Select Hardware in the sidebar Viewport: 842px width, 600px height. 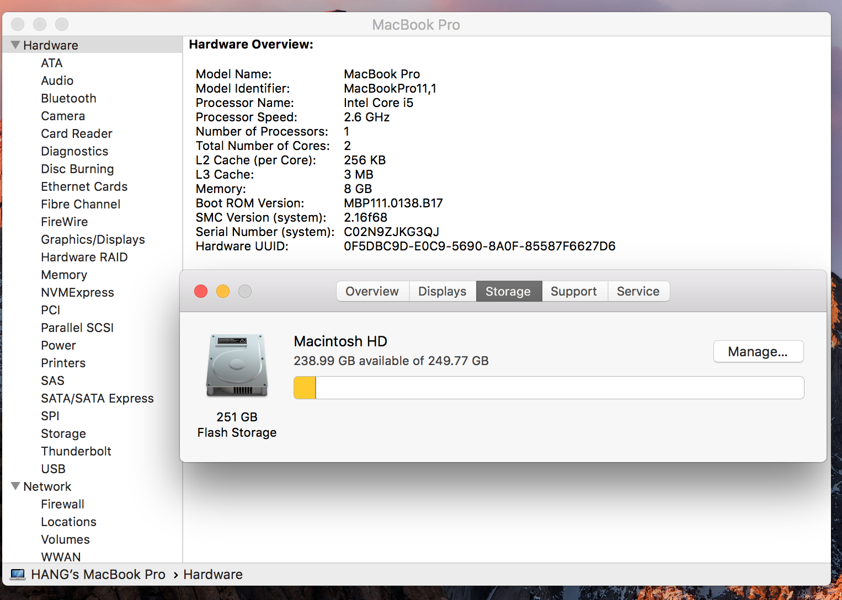(x=51, y=45)
